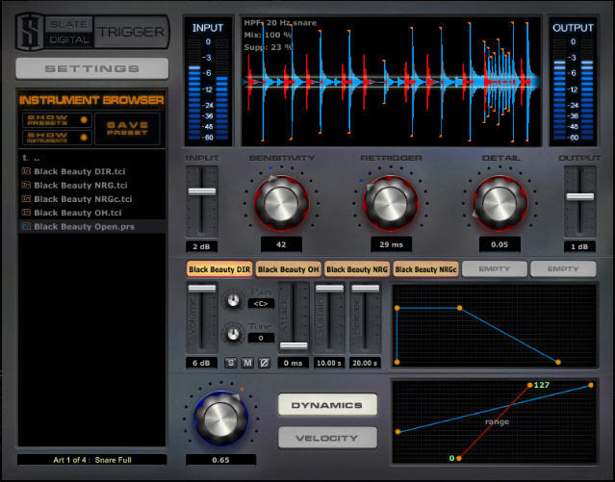The height and width of the screenshot is (482, 615).
Task: Click the input gain value 2 dB
Action: 201,246
